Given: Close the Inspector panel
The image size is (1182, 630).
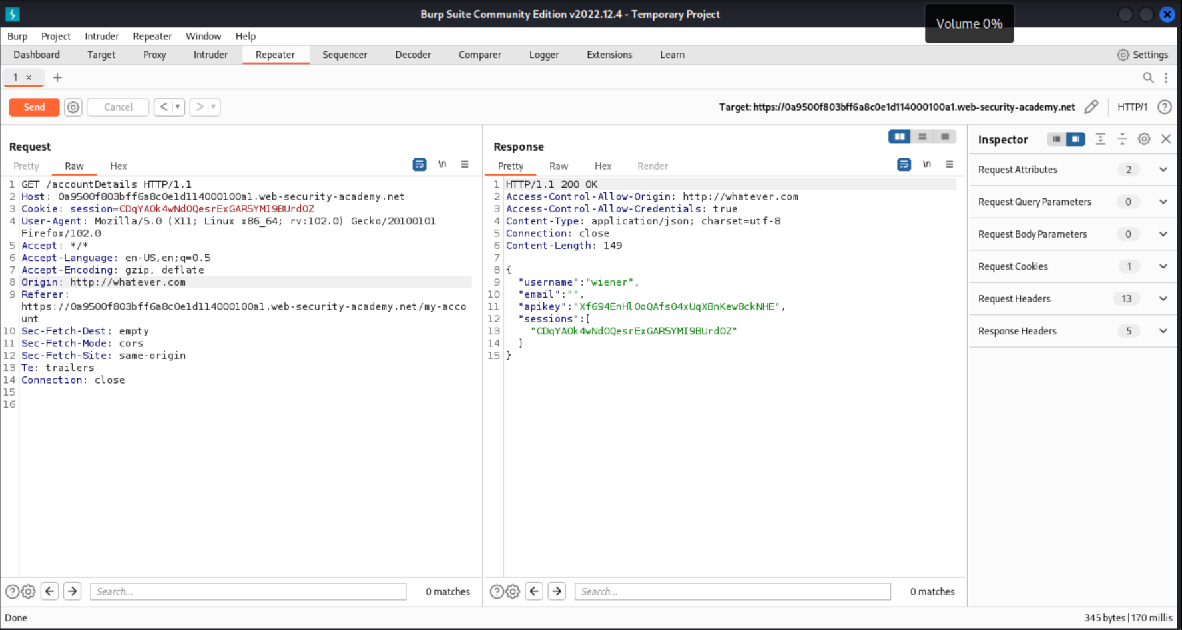Looking at the screenshot, I should pyautogui.click(x=1166, y=139).
